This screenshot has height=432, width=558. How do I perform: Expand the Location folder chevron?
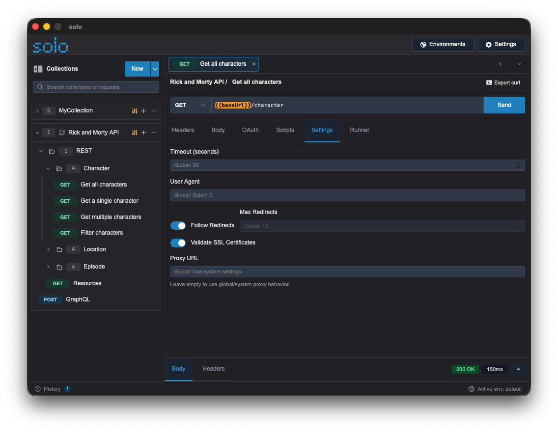click(x=49, y=249)
